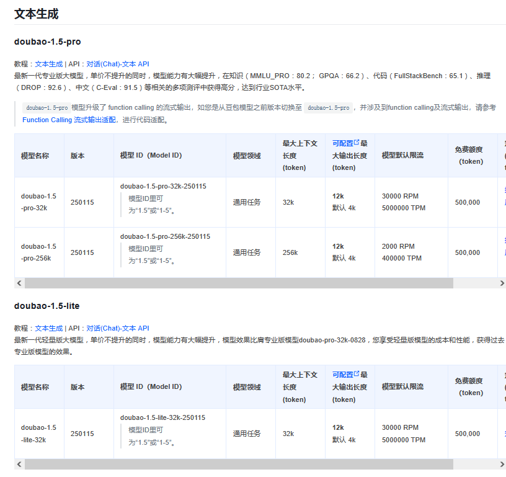The image size is (506, 477).
Task: Open 文本生成 tutorial link under doubao-1.5-lite
Action: (49, 328)
